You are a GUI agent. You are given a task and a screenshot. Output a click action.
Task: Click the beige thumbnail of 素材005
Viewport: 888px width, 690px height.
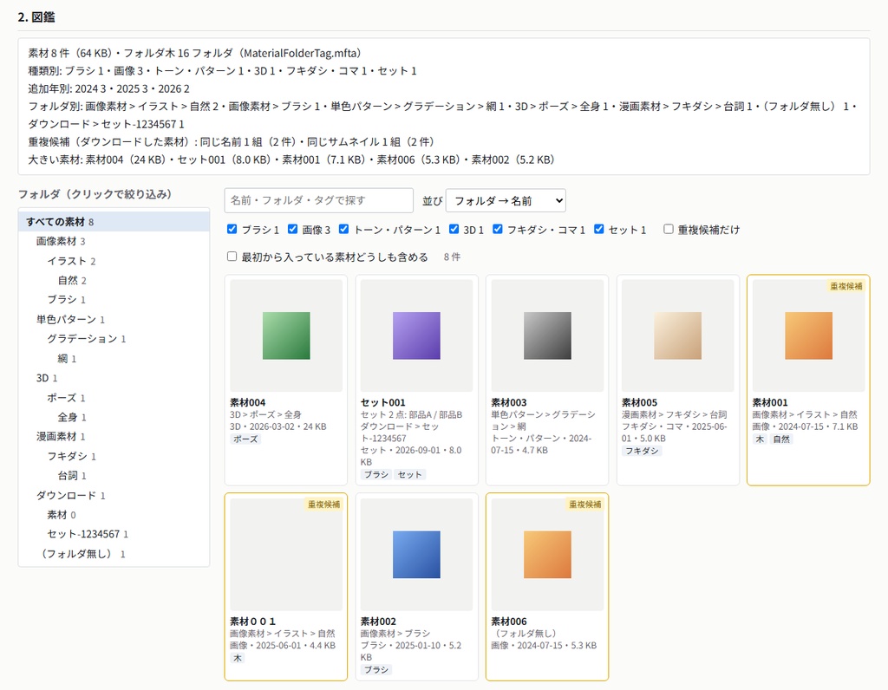pyautogui.click(x=678, y=335)
